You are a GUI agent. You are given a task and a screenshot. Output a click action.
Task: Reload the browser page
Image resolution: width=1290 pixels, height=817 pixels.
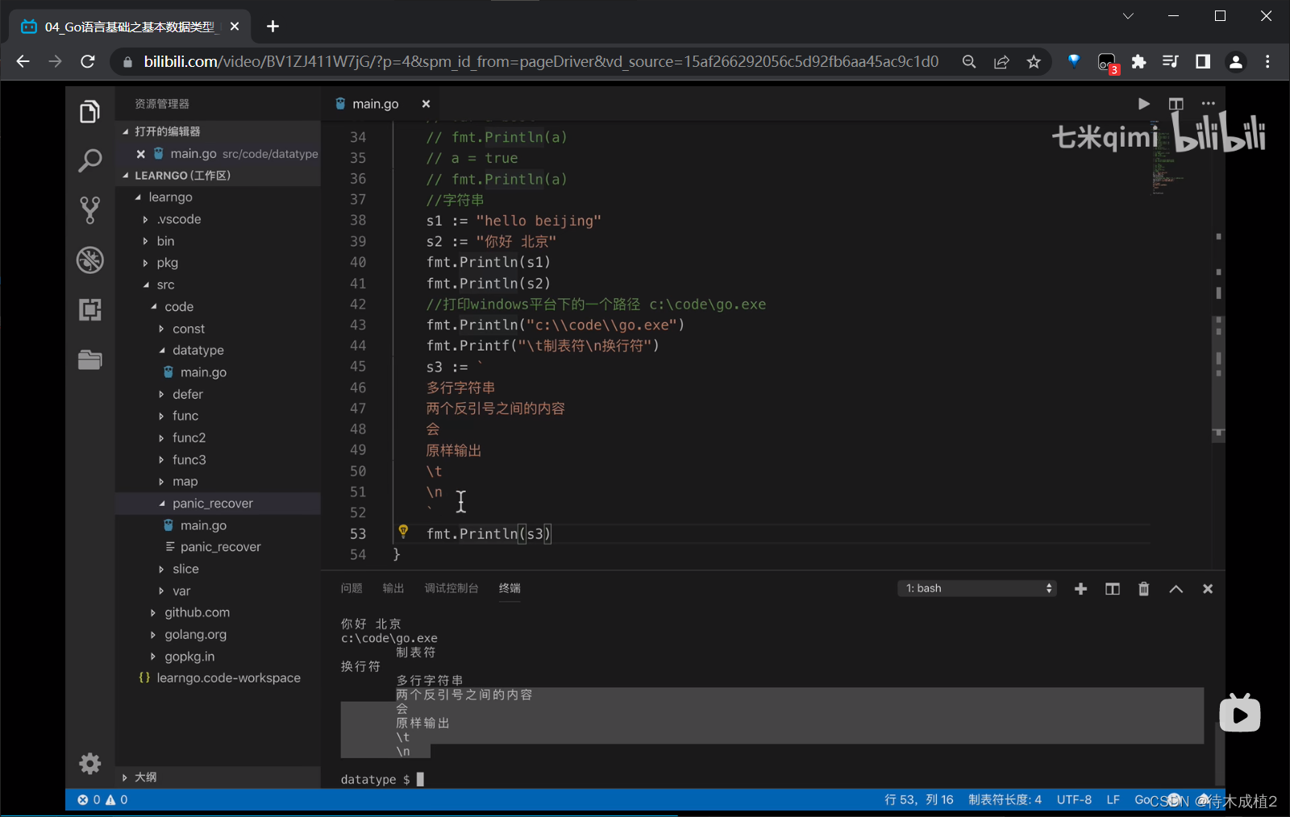tap(88, 62)
